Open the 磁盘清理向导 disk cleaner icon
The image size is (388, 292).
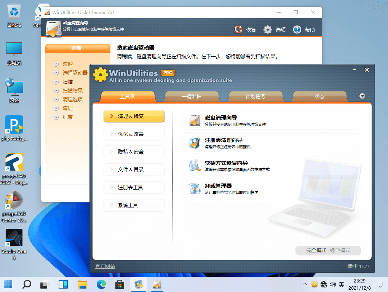195,120
